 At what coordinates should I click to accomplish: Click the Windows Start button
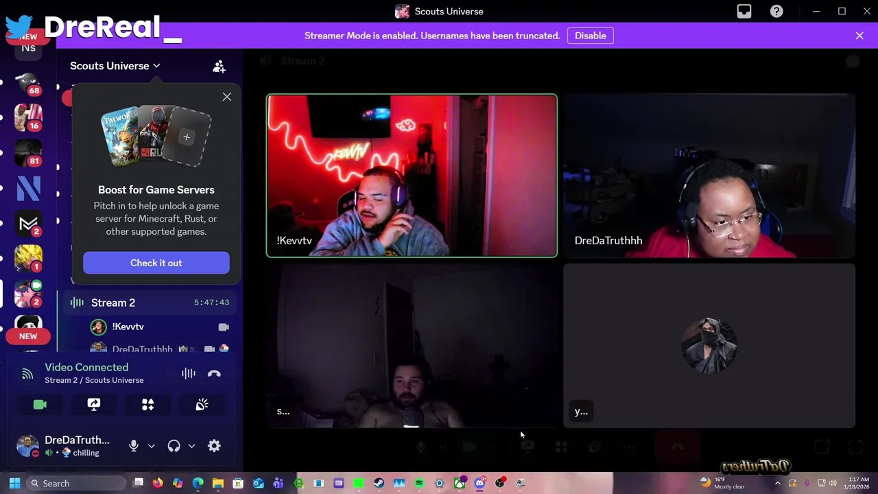click(x=14, y=483)
